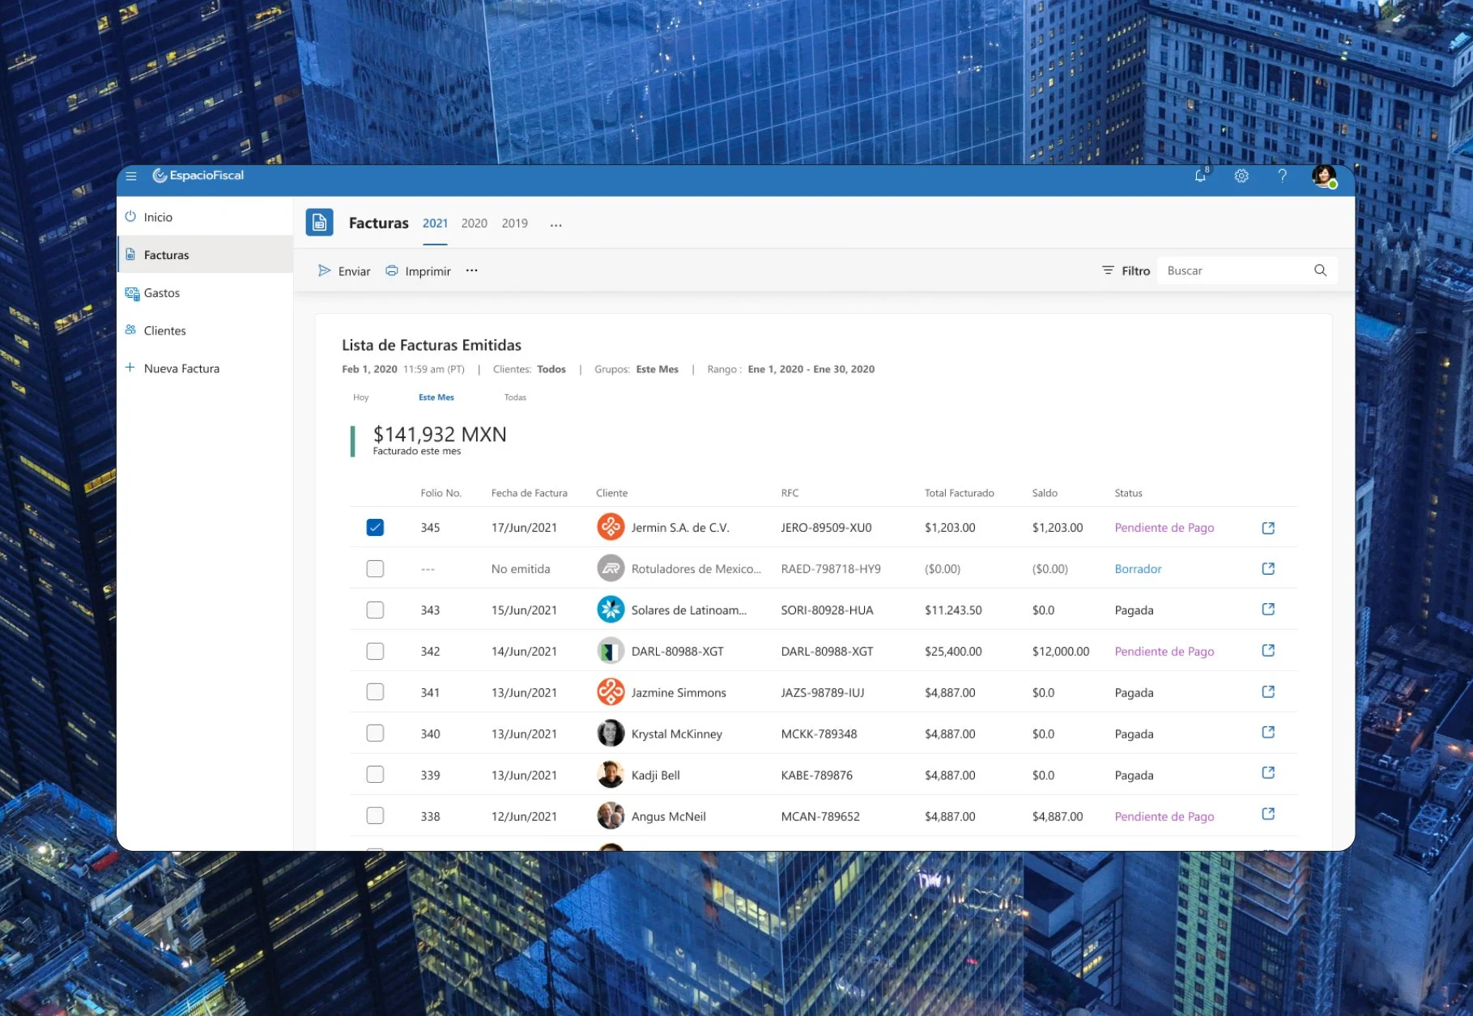The height and width of the screenshot is (1016, 1473).
Task: Click RFC JERO-89509-XU0
Action: [826, 528]
